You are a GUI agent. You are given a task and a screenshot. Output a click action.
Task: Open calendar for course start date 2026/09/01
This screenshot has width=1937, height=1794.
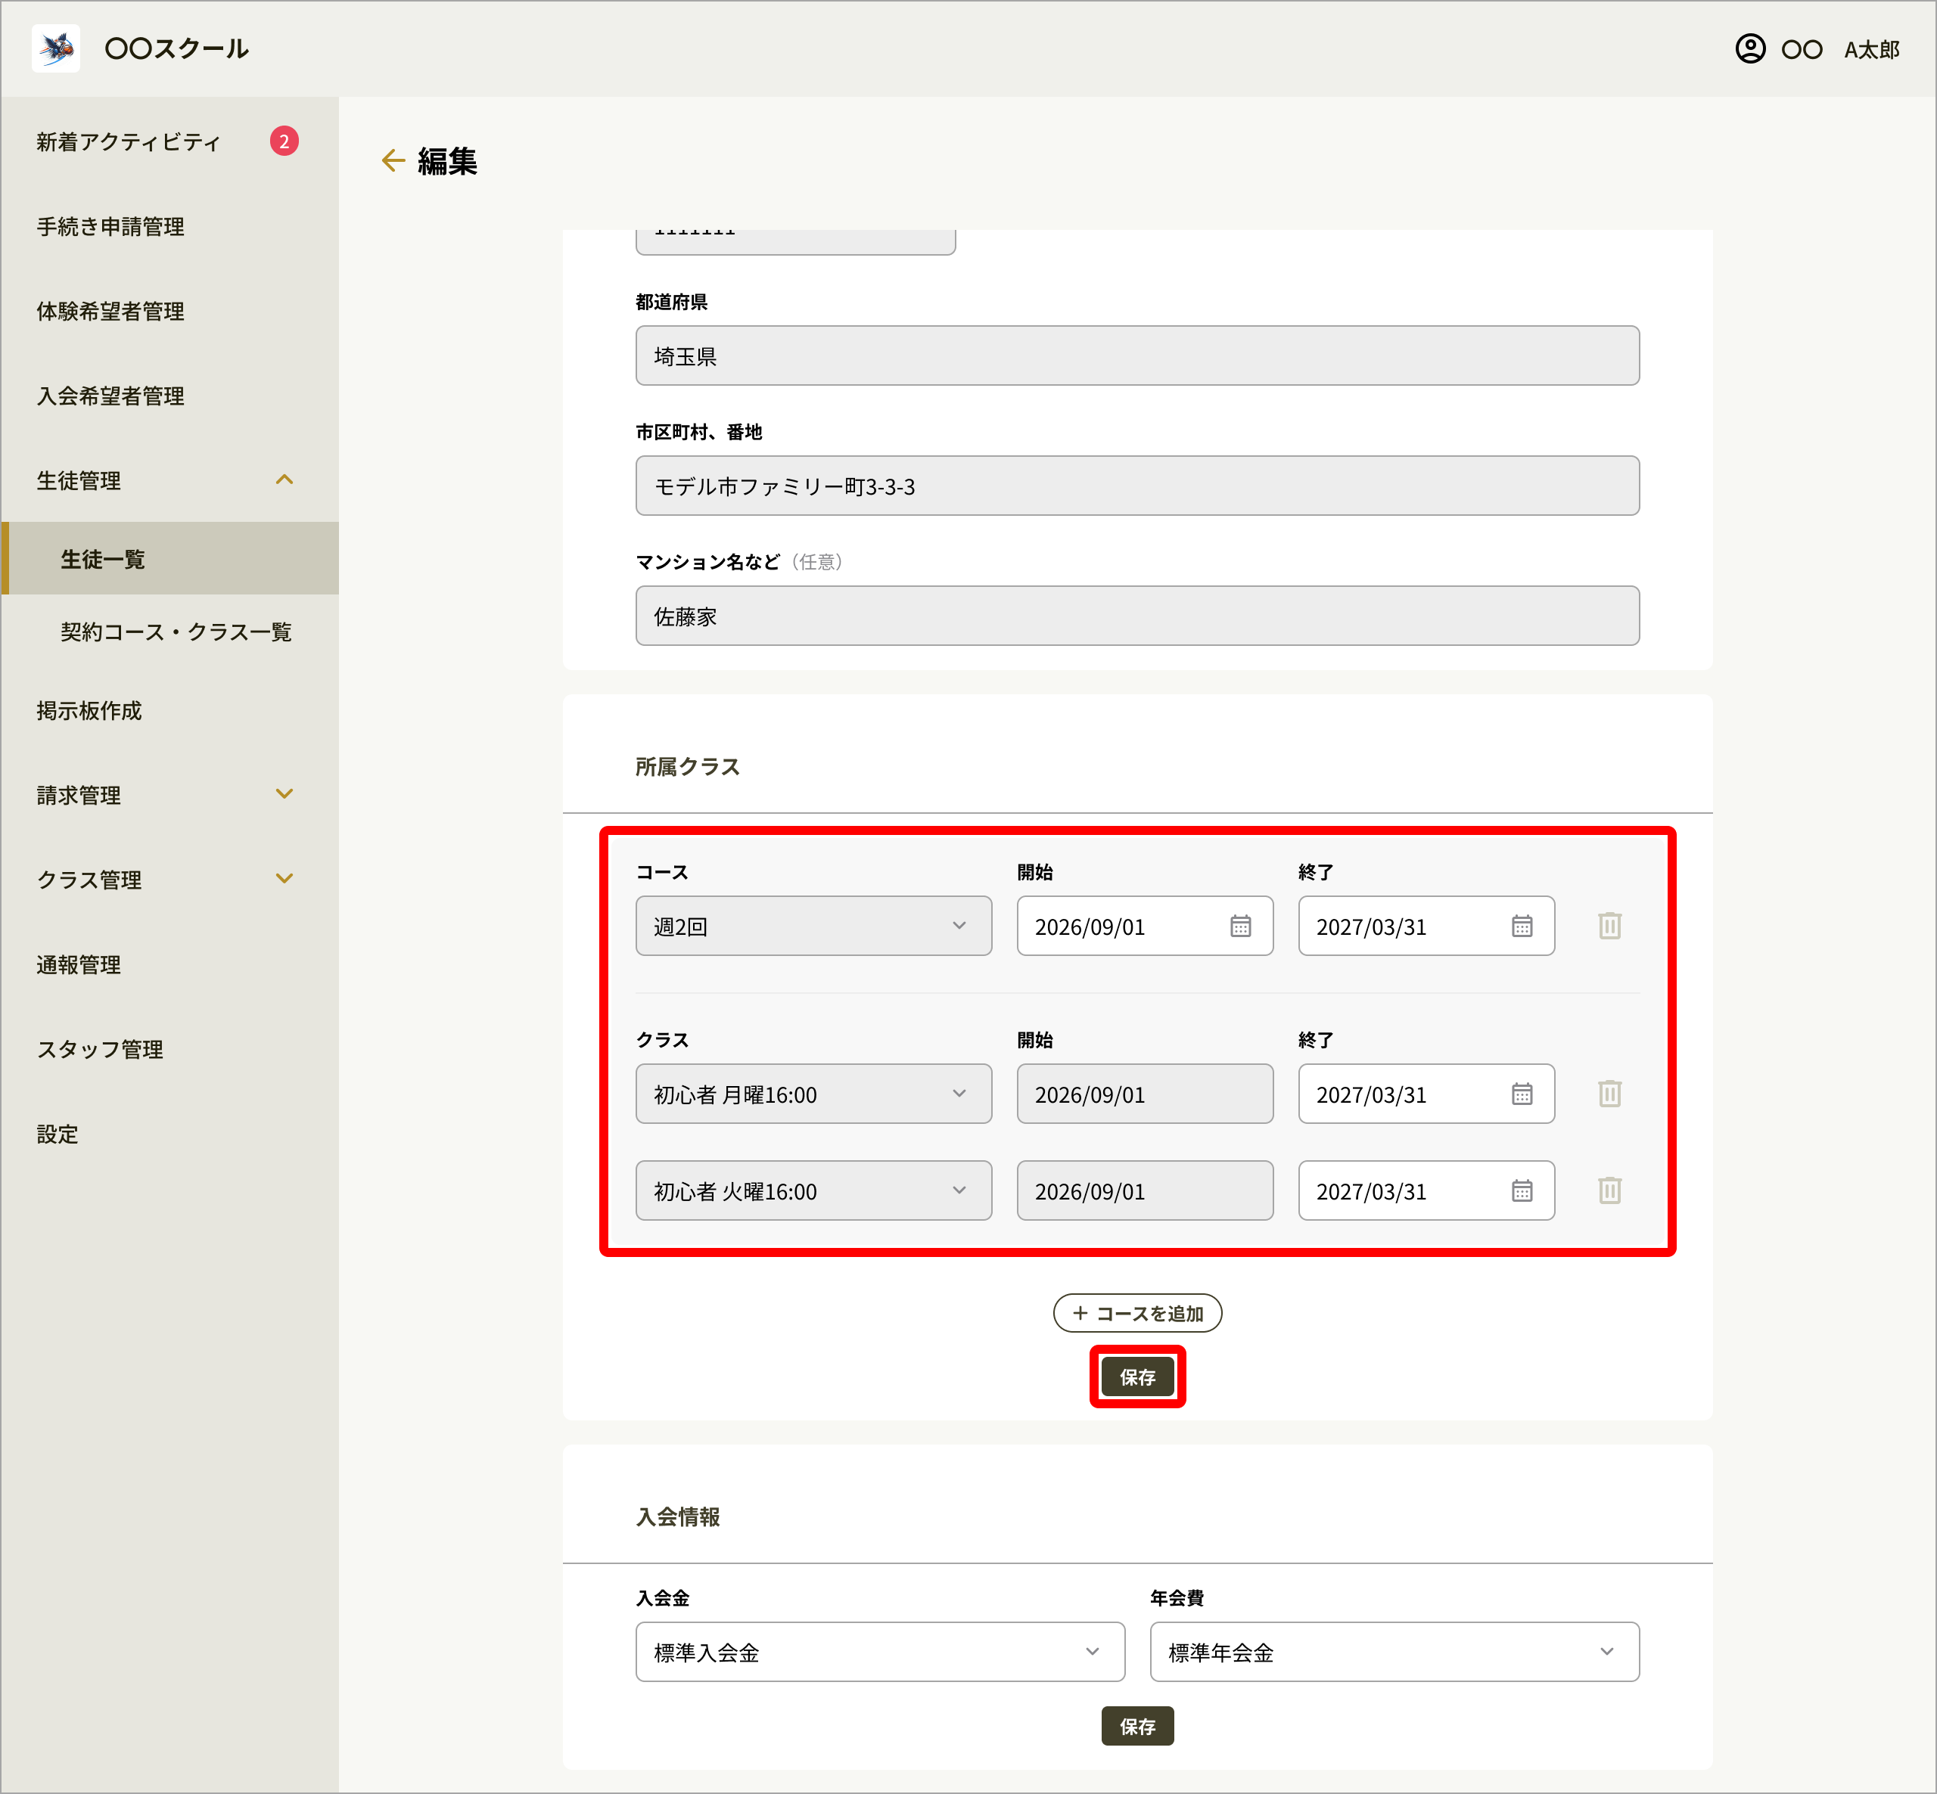click(x=1240, y=926)
